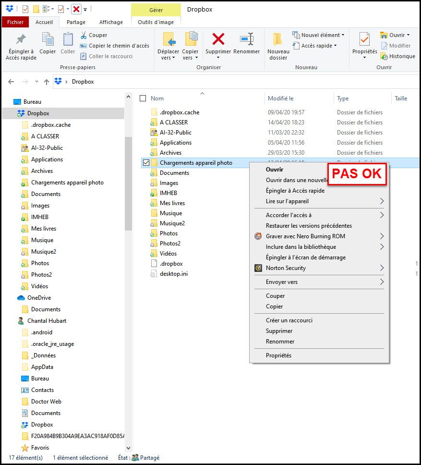Expand Inclure dans la bibliothèque submenu
Viewport: 421px width, 465px height.
click(382, 247)
